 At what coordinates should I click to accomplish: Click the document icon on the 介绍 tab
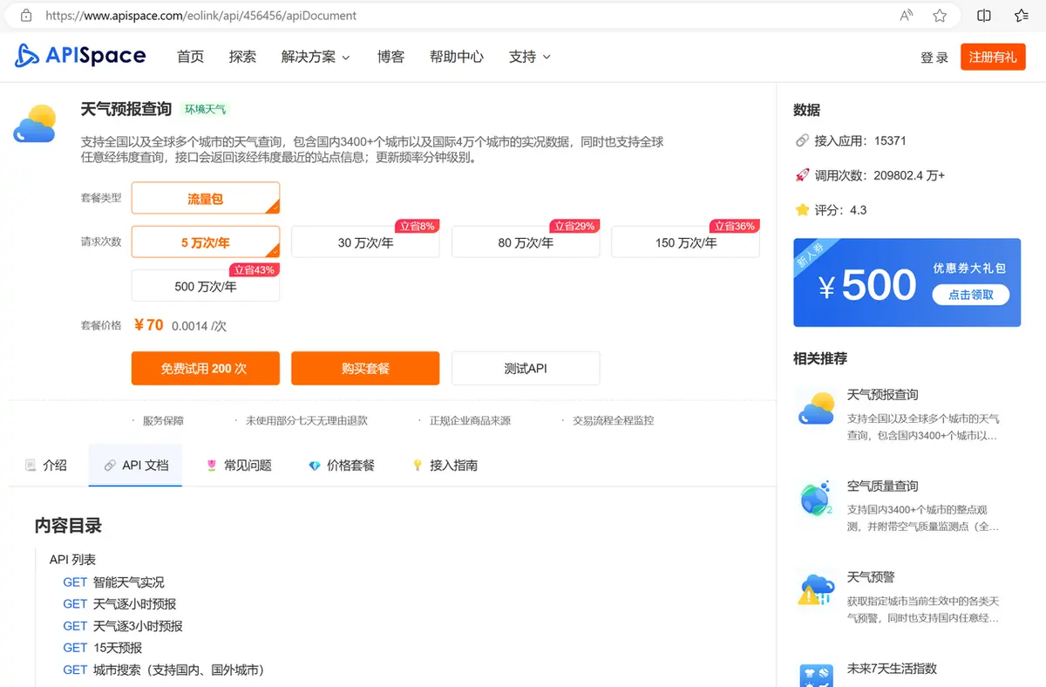coord(31,466)
